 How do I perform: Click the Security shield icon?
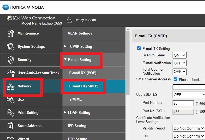(x=10, y=60)
